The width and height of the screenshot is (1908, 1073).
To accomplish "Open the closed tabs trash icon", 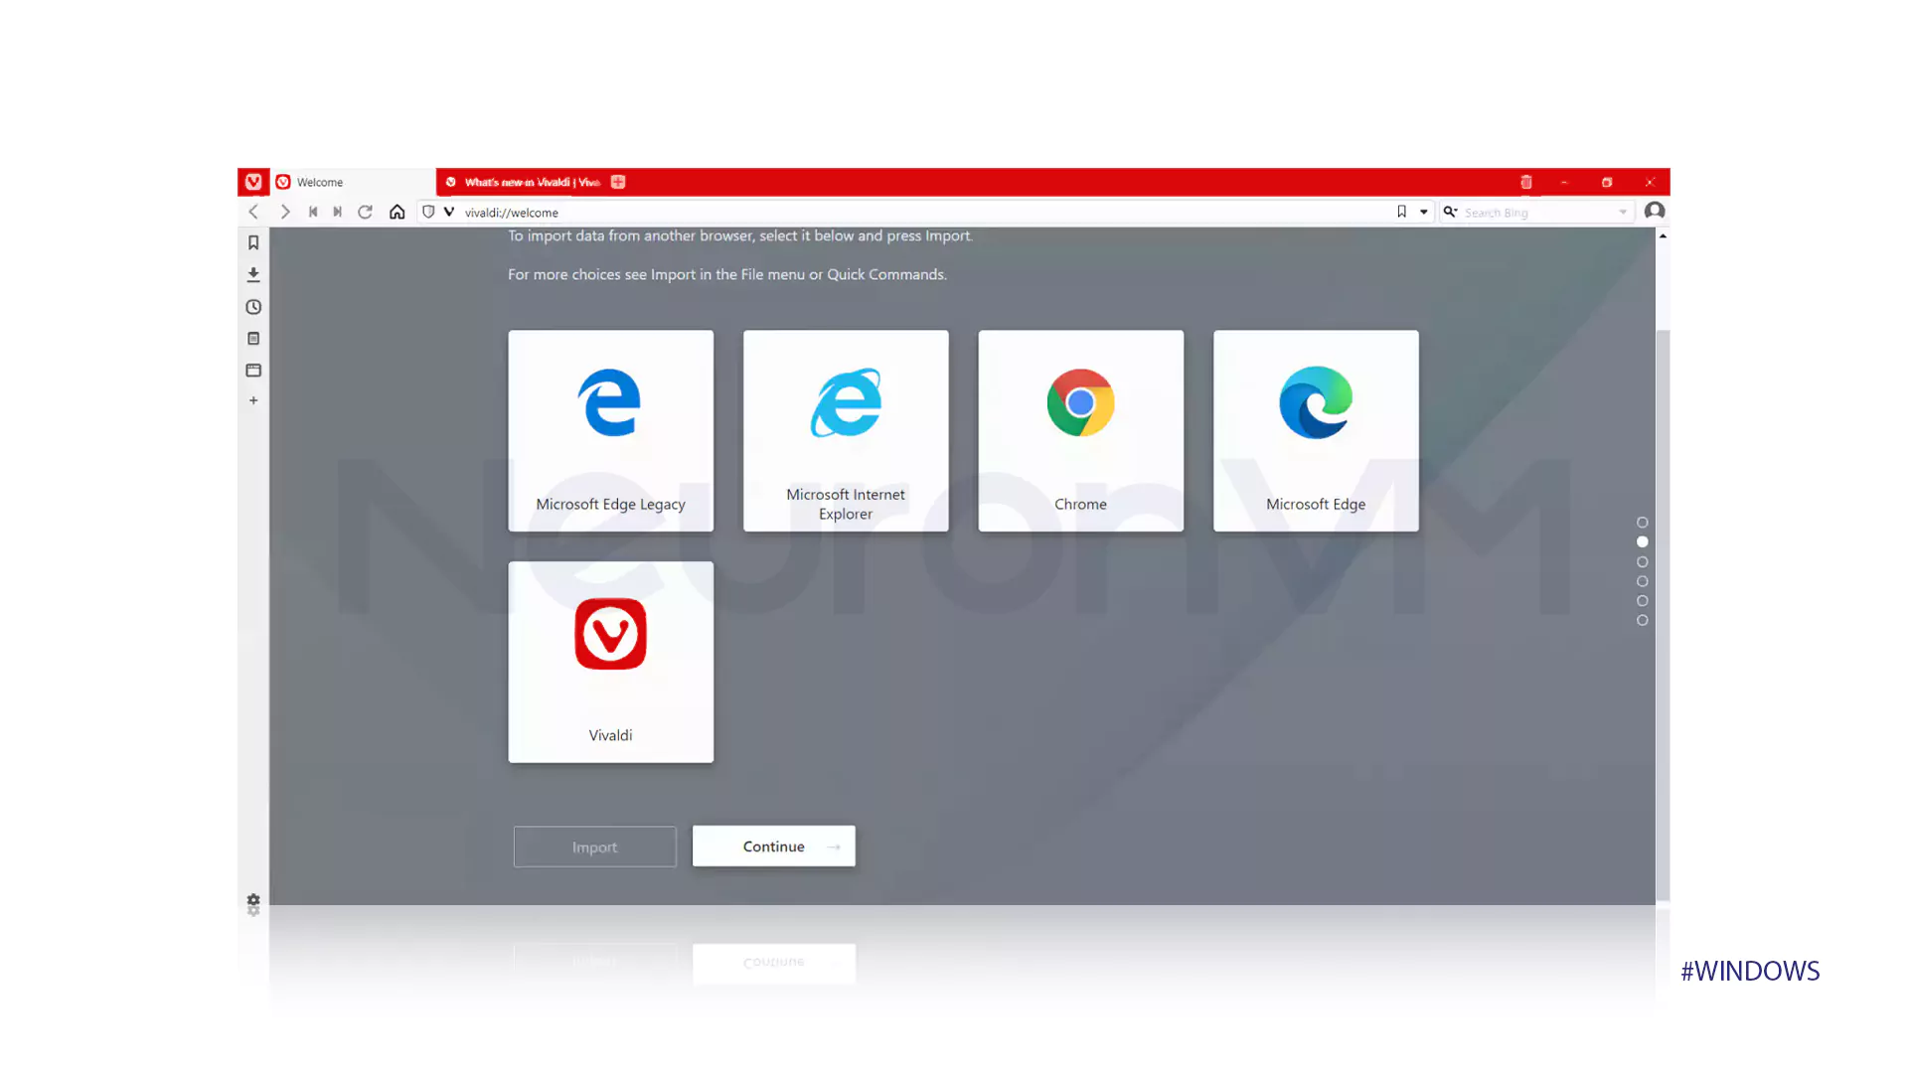I will pyautogui.click(x=1526, y=182).
